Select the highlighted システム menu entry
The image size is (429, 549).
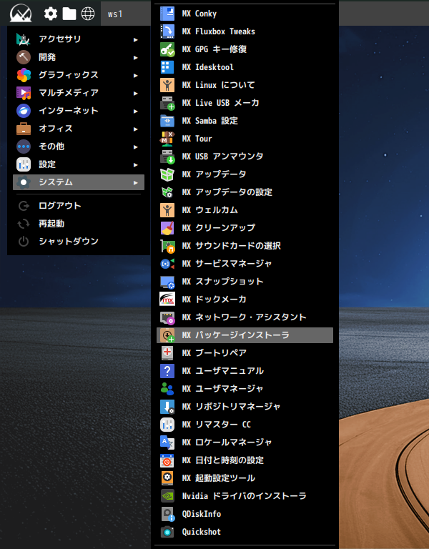pos(79,182)
